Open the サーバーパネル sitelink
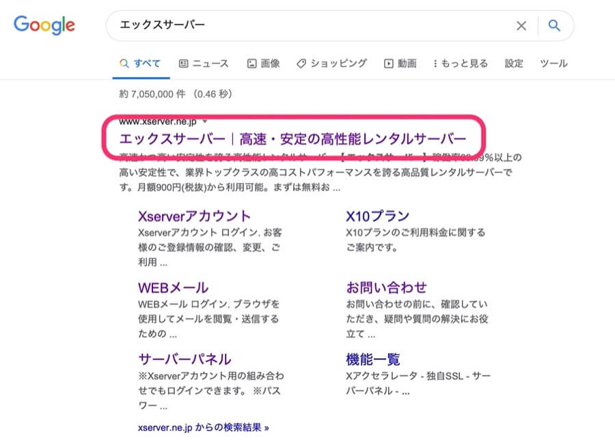Viewport: 615px width, 443px height. [184, 359]
